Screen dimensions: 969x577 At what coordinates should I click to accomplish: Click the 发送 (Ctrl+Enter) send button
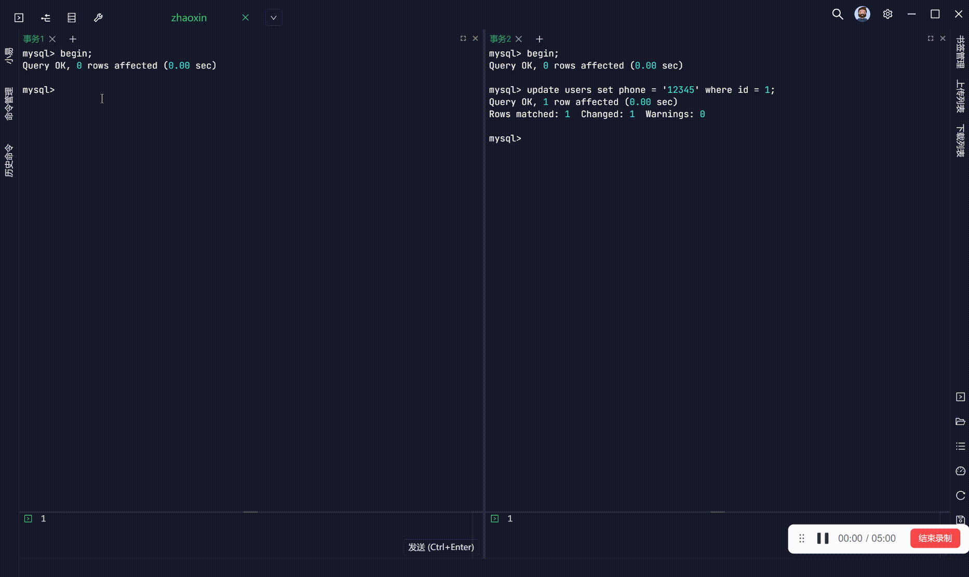[x=441, y=547]
